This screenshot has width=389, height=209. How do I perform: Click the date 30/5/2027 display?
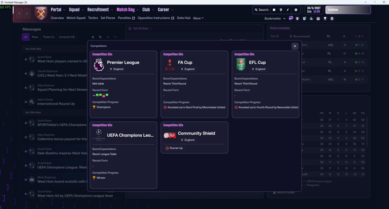pyautogui.click(x=314, y=8)
